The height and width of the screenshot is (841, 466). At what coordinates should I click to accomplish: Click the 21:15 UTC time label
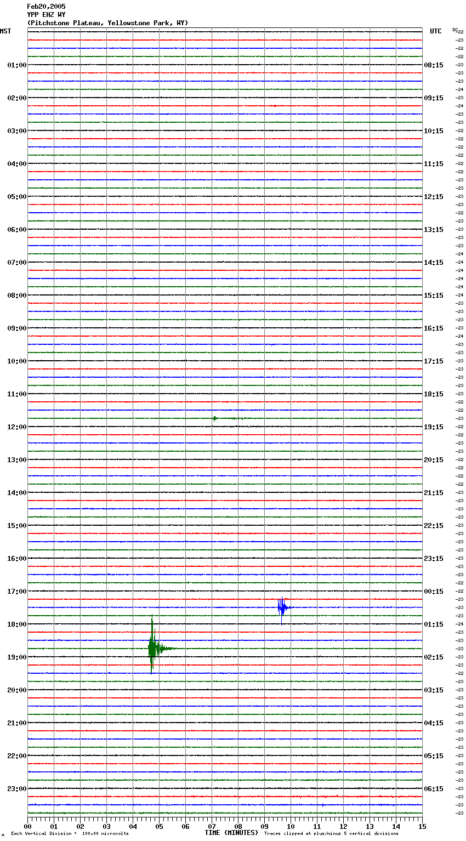[x=434, y=492]
